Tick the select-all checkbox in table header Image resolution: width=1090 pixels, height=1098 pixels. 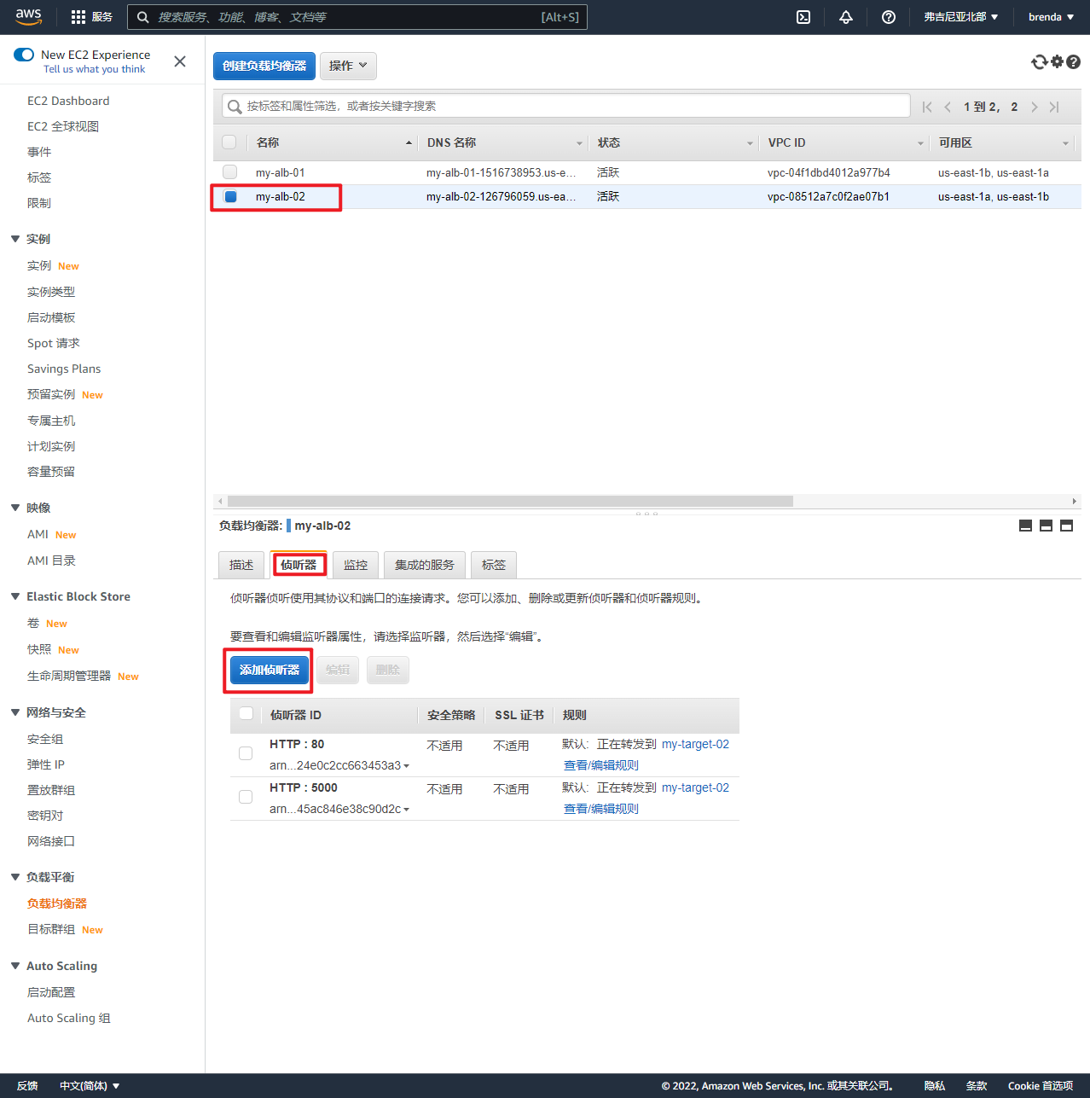[229, 142]
